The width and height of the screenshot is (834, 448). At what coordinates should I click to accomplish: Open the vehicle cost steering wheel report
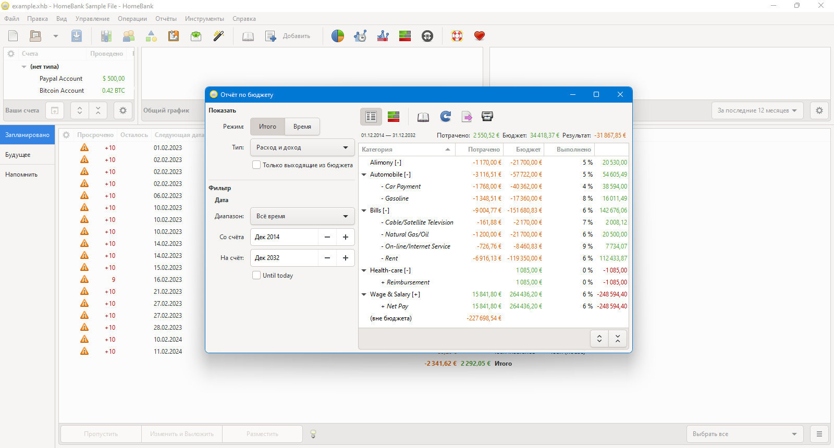coord(427,36)
